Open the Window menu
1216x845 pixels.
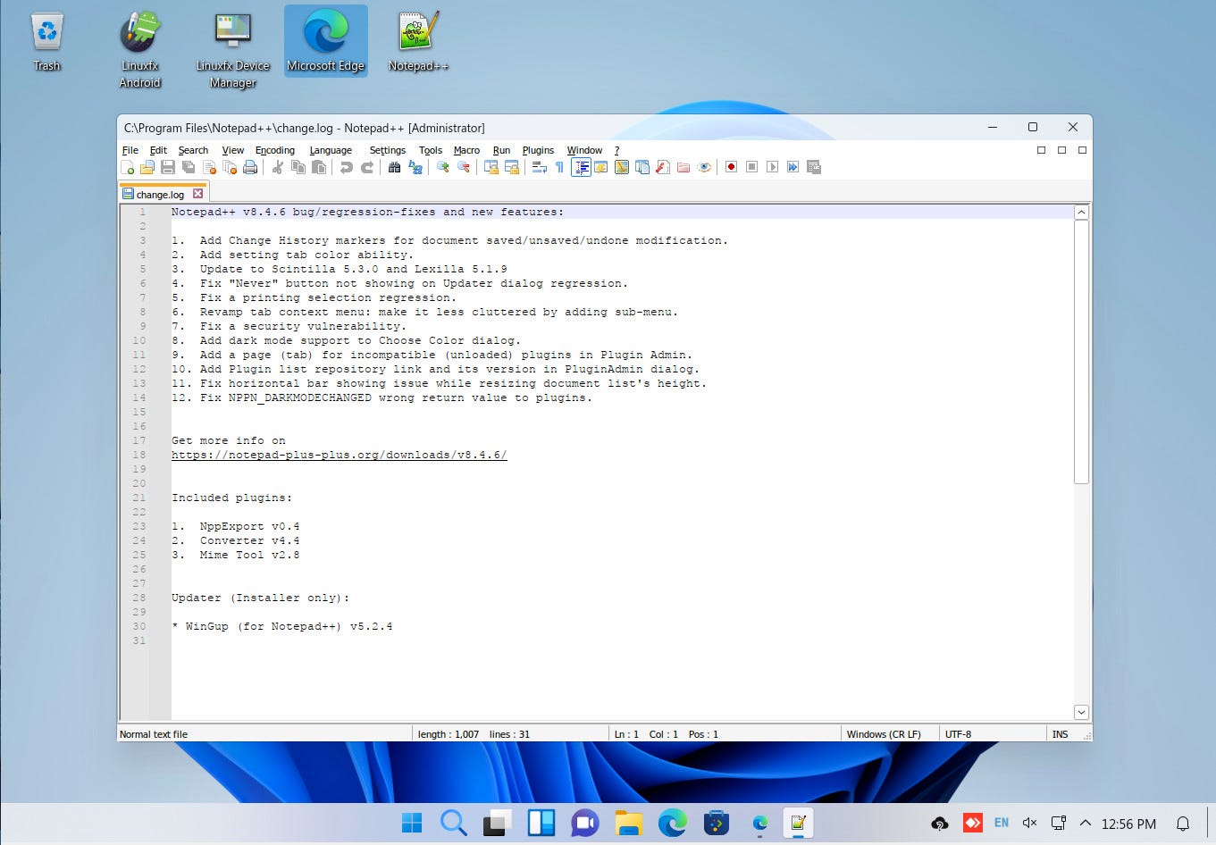[x=584, y=150]
